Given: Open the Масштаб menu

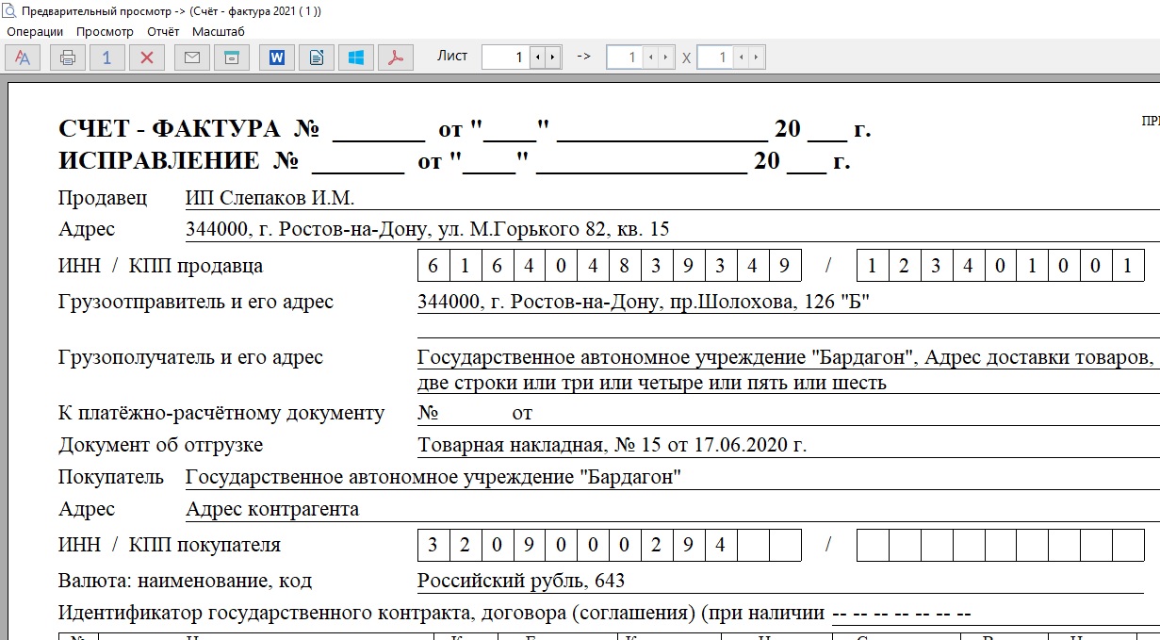Looking at the screenshot, I should click(x=219, y=31).
